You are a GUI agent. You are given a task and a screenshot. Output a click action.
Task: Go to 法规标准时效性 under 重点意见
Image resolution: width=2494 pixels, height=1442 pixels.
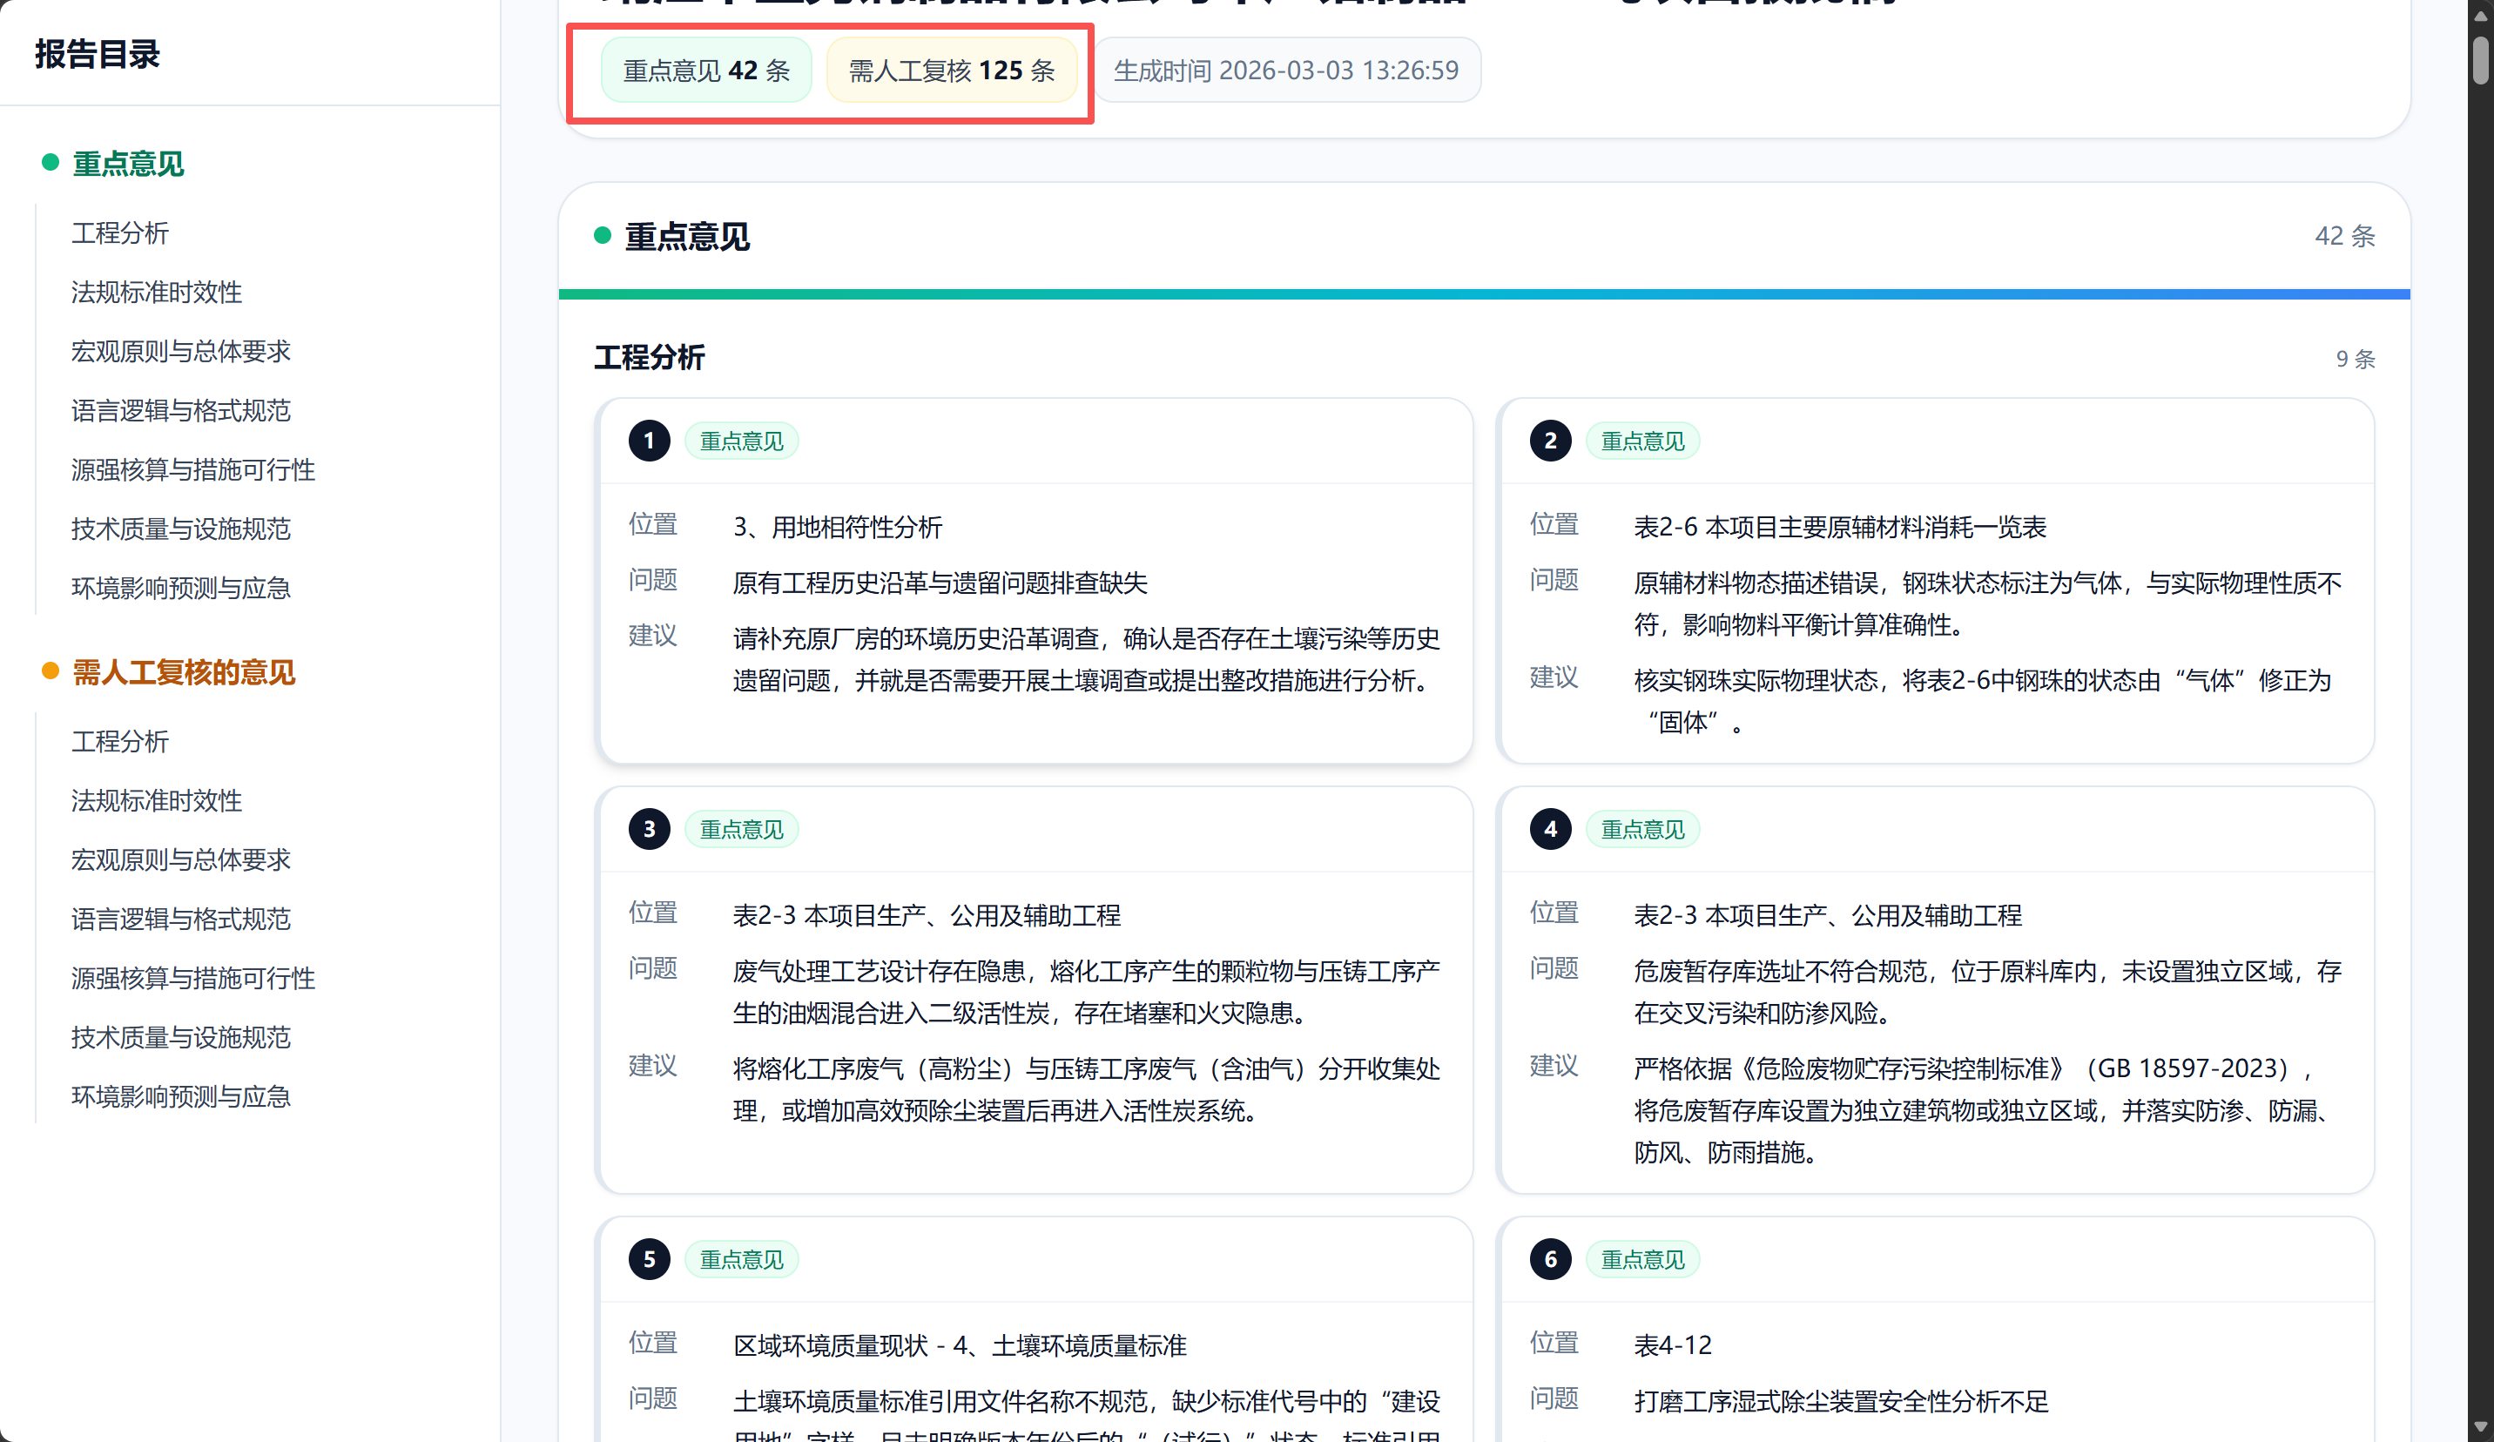pos(157,292)
